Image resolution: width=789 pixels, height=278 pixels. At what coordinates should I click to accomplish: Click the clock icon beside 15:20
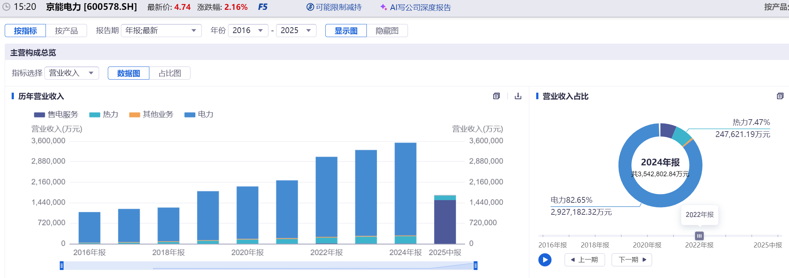pos(6,7)
